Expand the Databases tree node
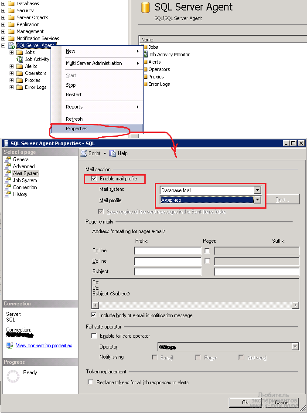 coord(3,3)
